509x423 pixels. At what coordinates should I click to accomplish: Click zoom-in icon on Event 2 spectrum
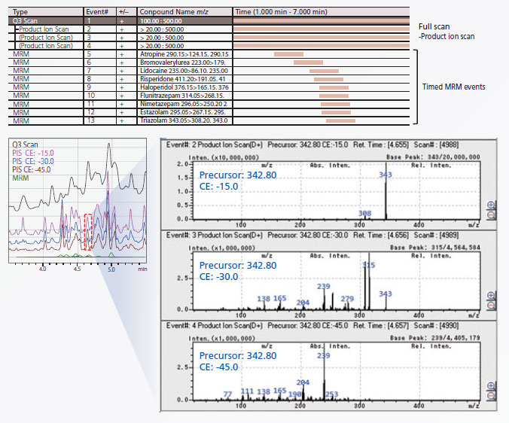(x=492, y=205)
